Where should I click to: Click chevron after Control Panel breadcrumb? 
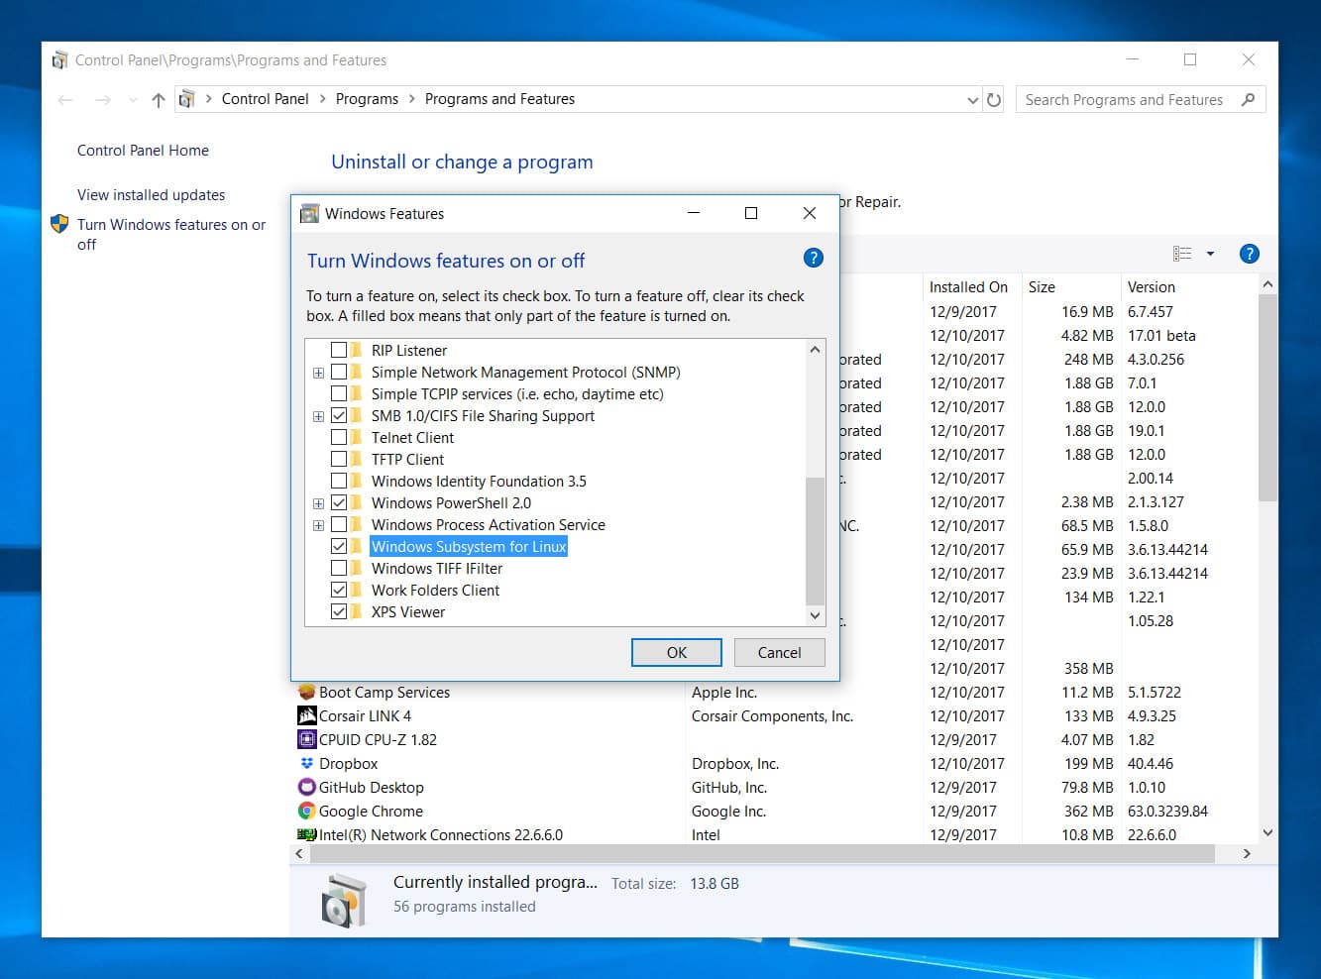[x=323, y=99]
